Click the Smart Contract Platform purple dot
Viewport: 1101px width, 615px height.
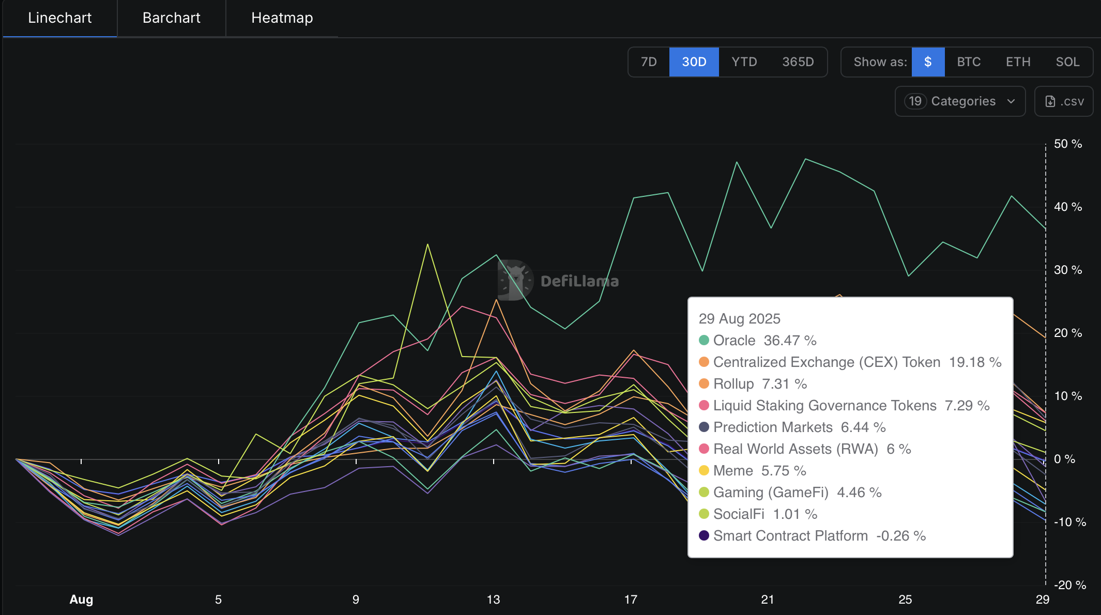[704, 536]
